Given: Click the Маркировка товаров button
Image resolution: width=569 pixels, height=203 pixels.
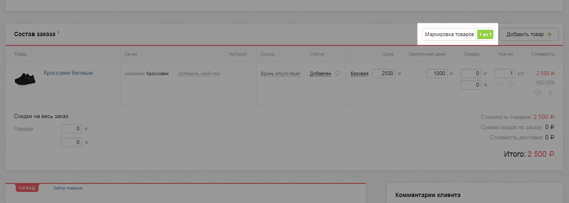Looking at the screenshot, I should [x=458, y=34].
